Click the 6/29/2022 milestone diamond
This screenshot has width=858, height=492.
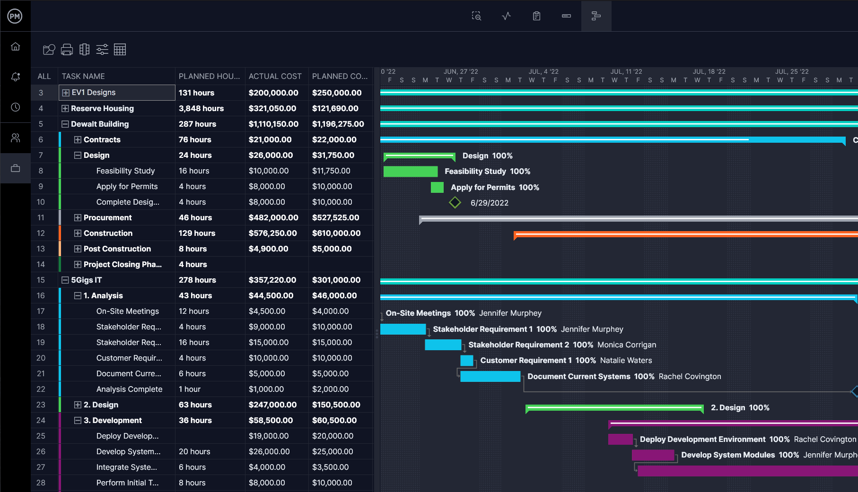pos(455,203)
